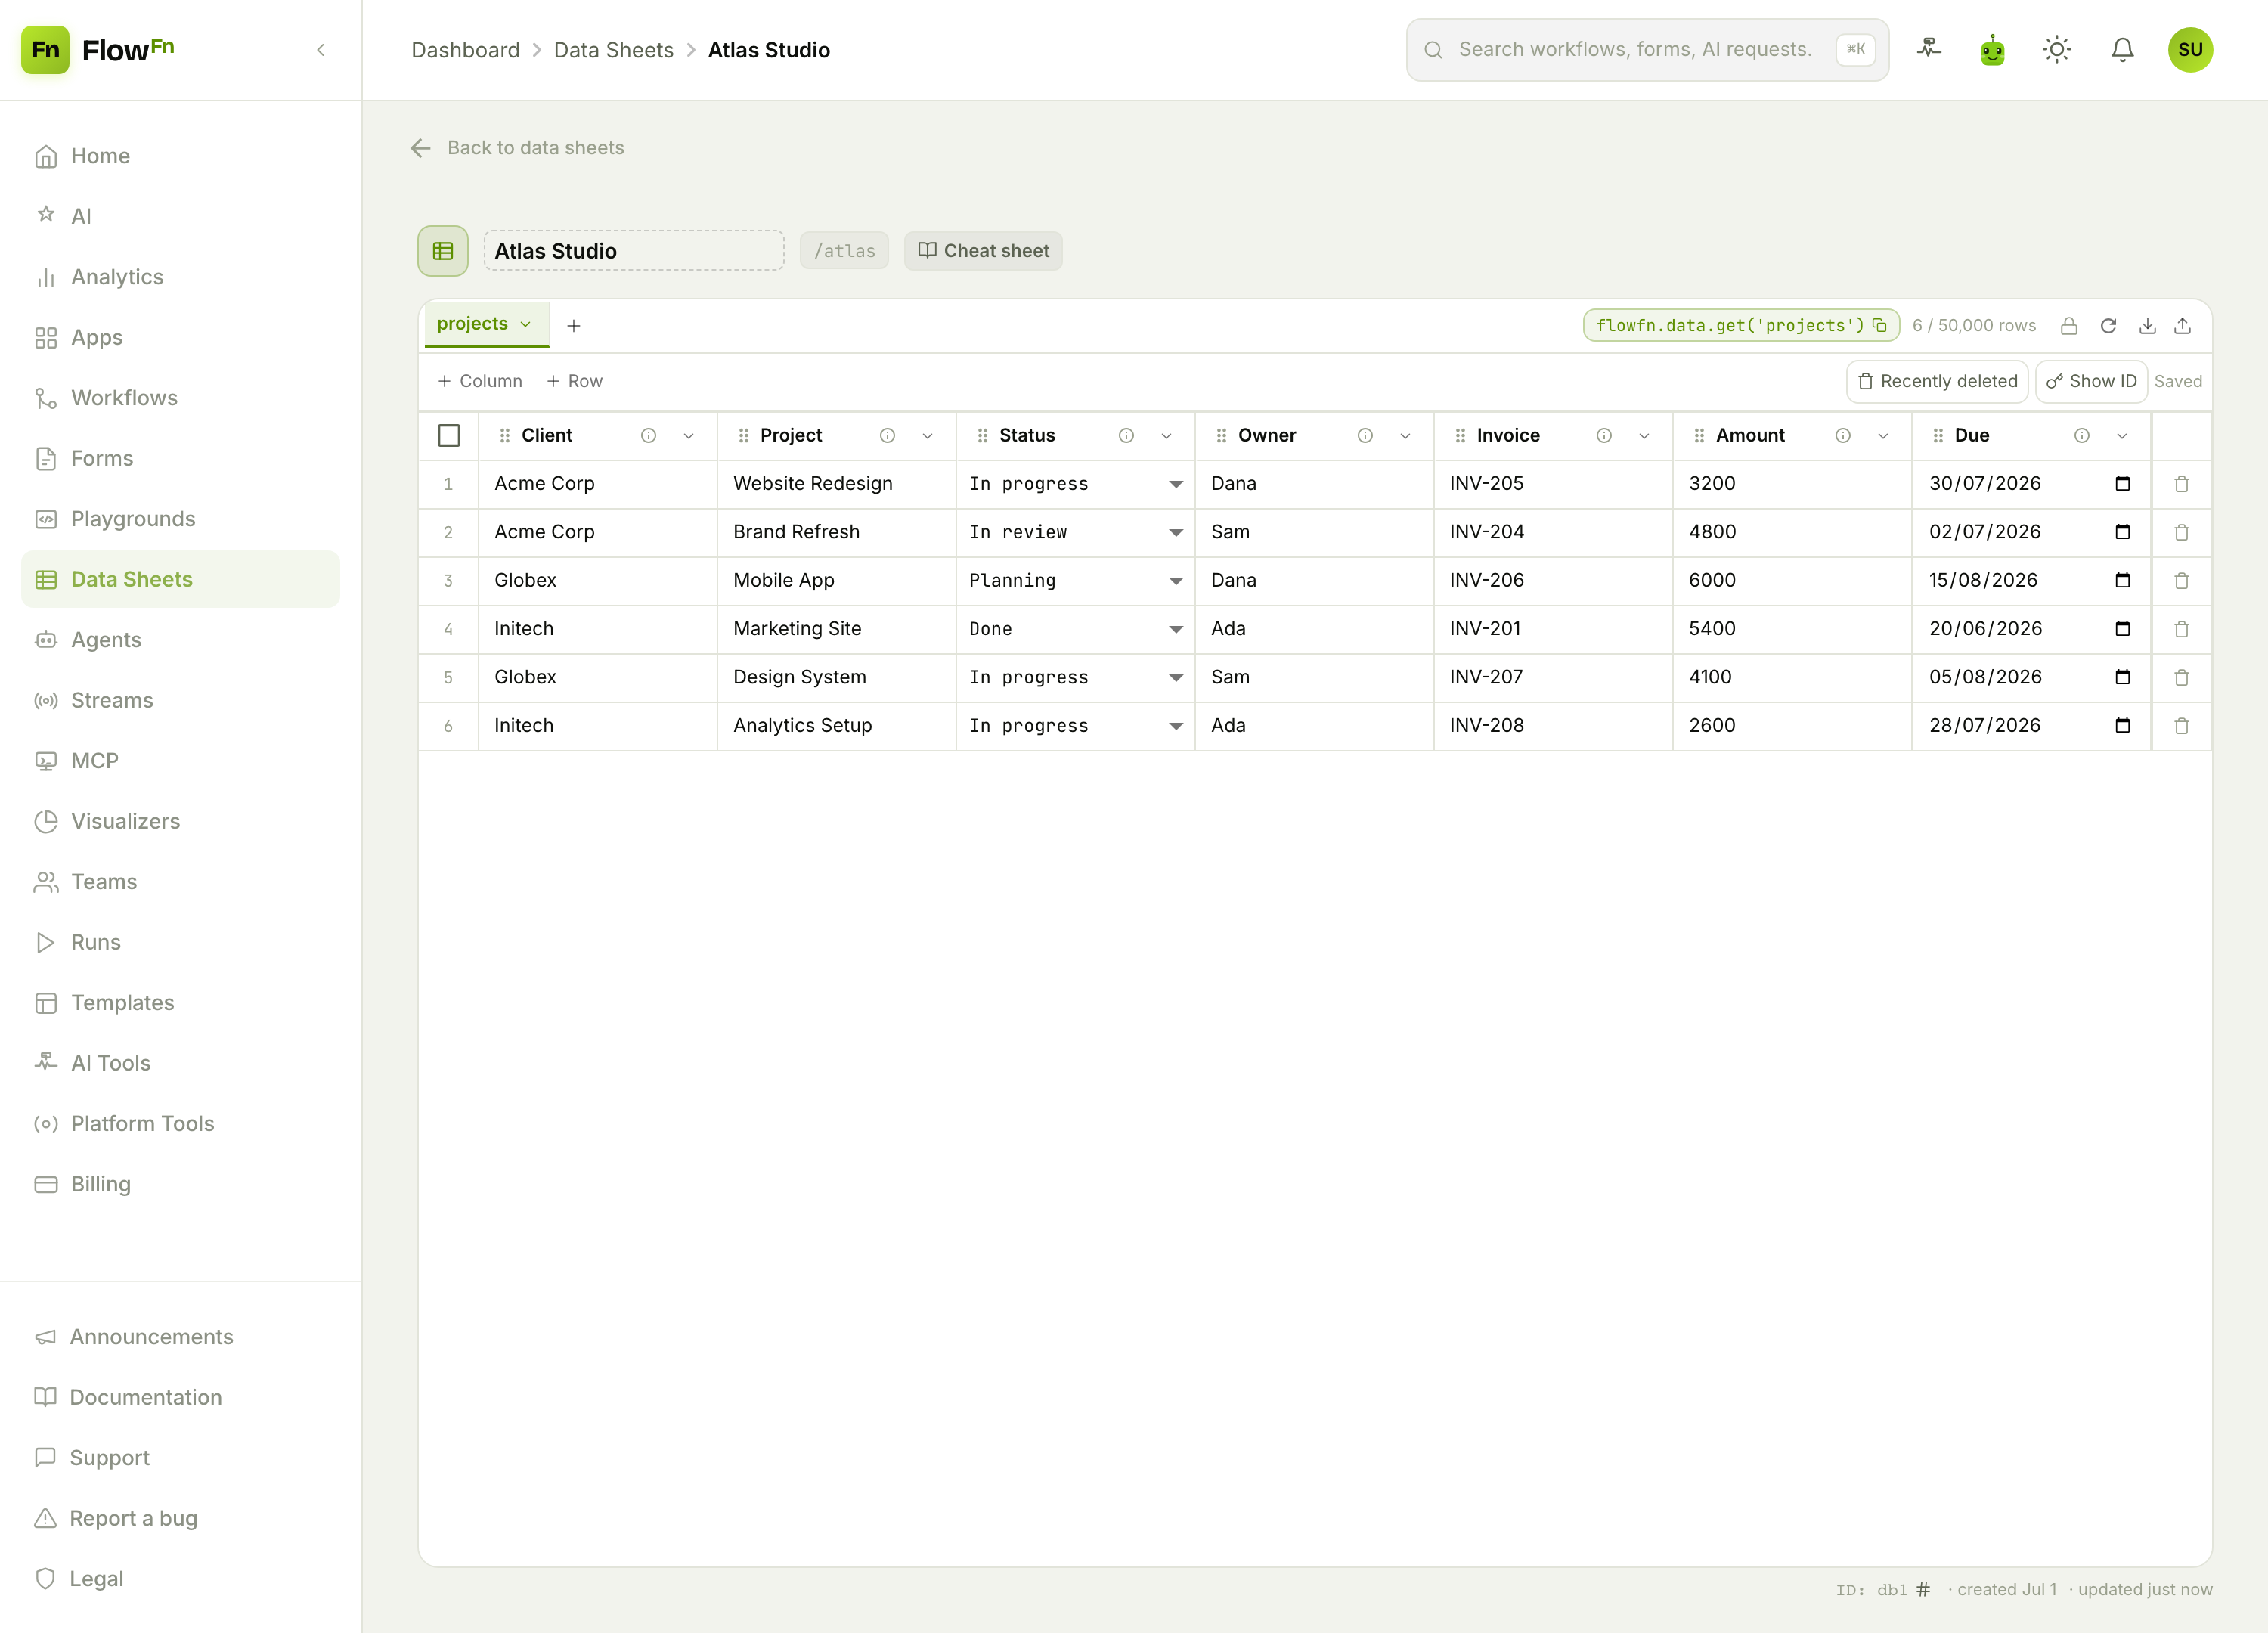Image resolution: width=2268 pixels, height=1633 pixels.
Task: Download the sheet data
Action: (2146, 326)
